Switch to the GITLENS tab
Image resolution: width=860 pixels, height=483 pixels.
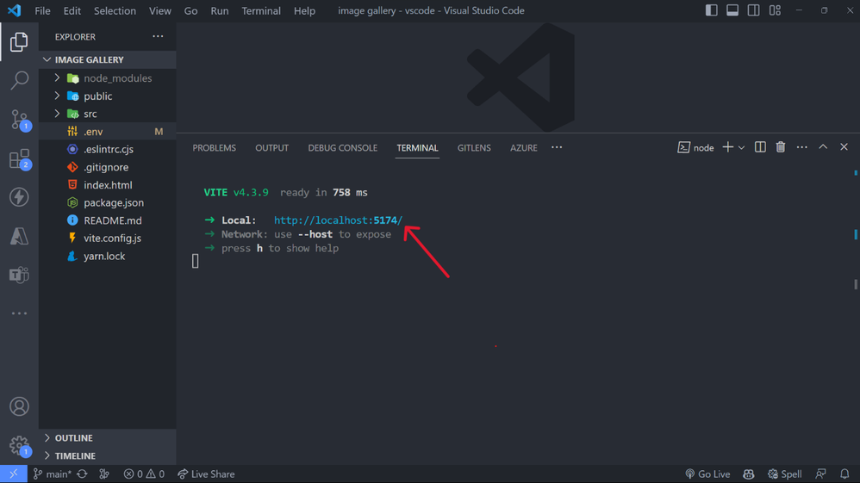click(475, 148)
